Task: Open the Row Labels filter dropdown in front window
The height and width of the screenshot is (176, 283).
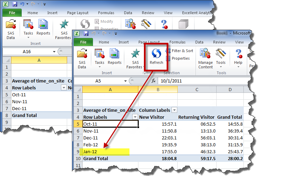Action: [135, 117]
